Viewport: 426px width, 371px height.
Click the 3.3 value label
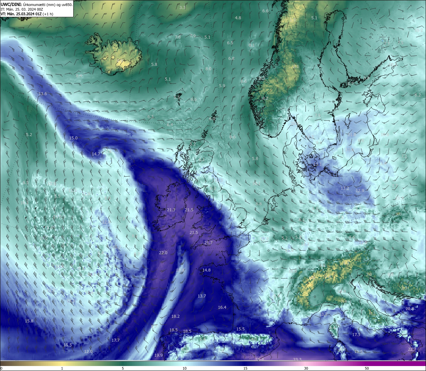tap(182, 8)
